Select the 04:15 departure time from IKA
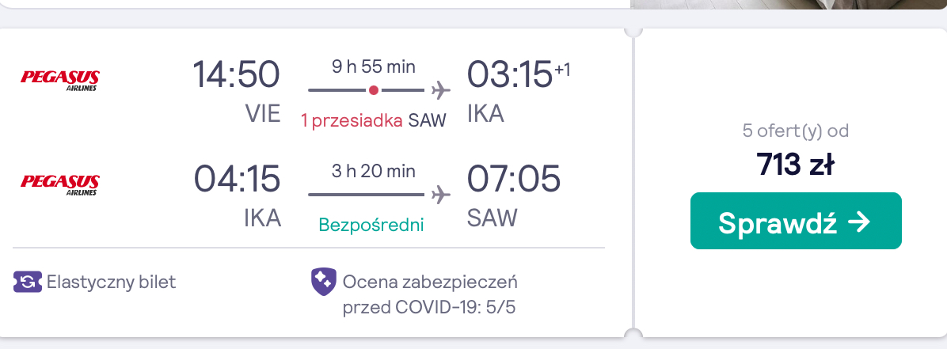Viewport: 947px width, 349px height. (x=237, y=179)
